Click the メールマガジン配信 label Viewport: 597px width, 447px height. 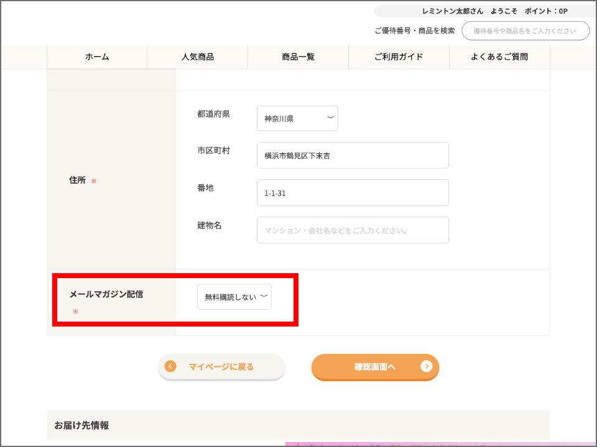[106, 294]
